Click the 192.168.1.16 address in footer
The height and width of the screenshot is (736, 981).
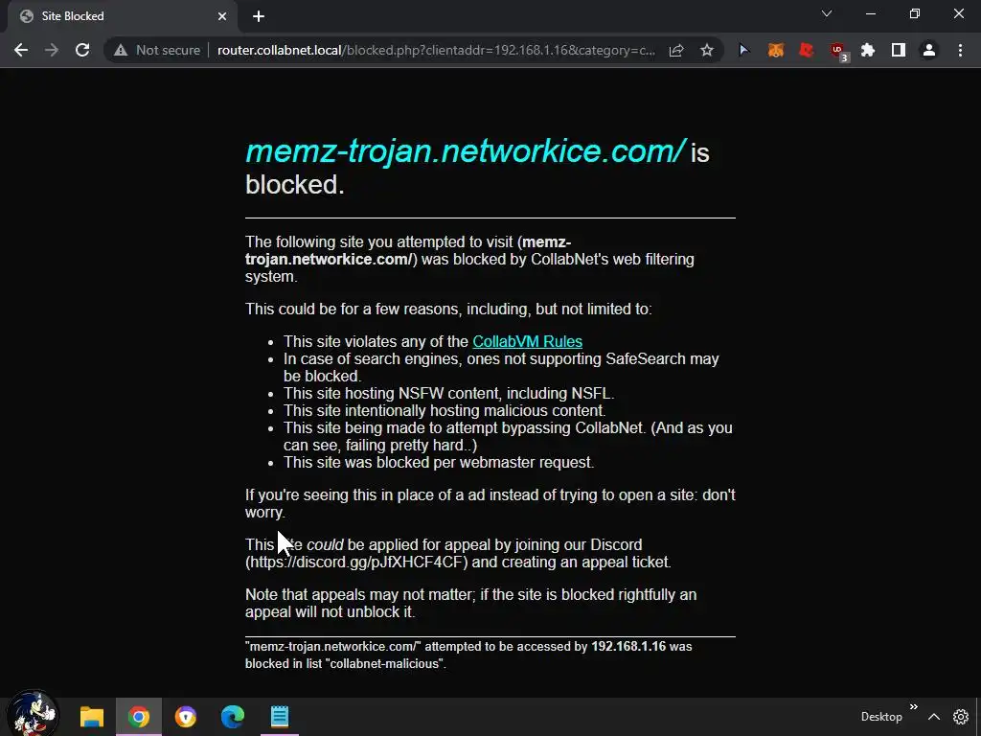(628, 647)
